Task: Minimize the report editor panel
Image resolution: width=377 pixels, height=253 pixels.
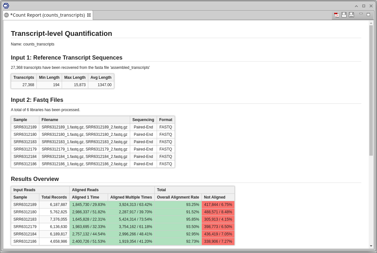Action: (361, 14)
